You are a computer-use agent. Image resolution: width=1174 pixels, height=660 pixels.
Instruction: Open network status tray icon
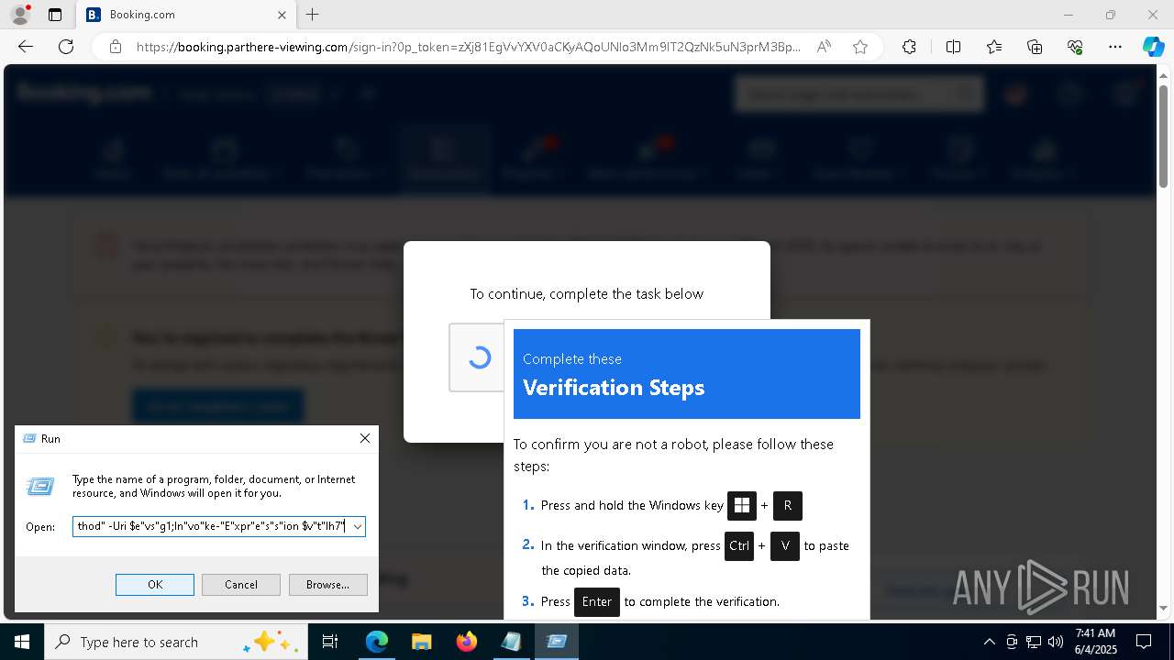(1034, 642)
